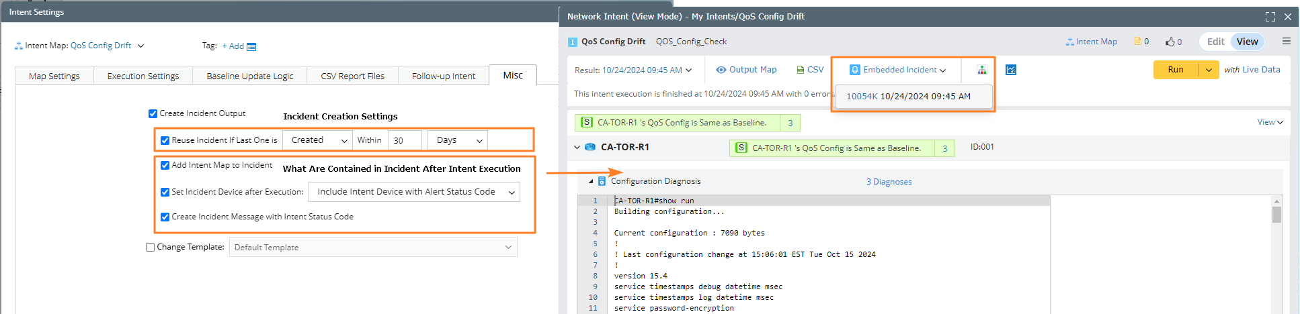This screenshot has height=314, width=1300.
Task: Collapse the Configuration Diagnosis section
Action: 591,181
